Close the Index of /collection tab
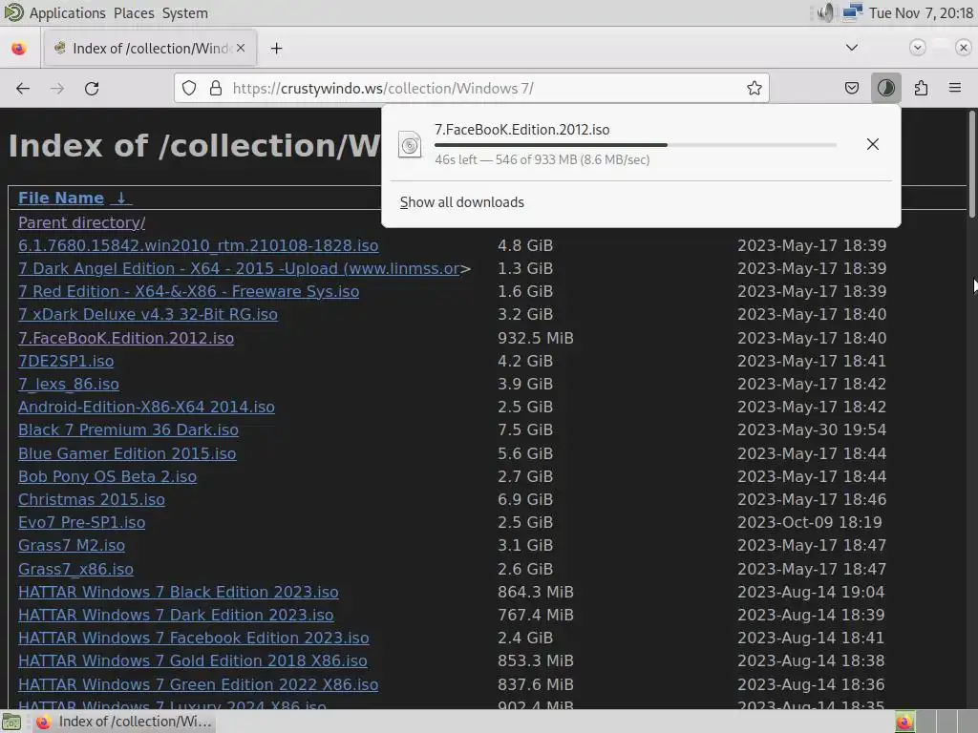Viewport: 978px width, 733px height. point(241,48)
